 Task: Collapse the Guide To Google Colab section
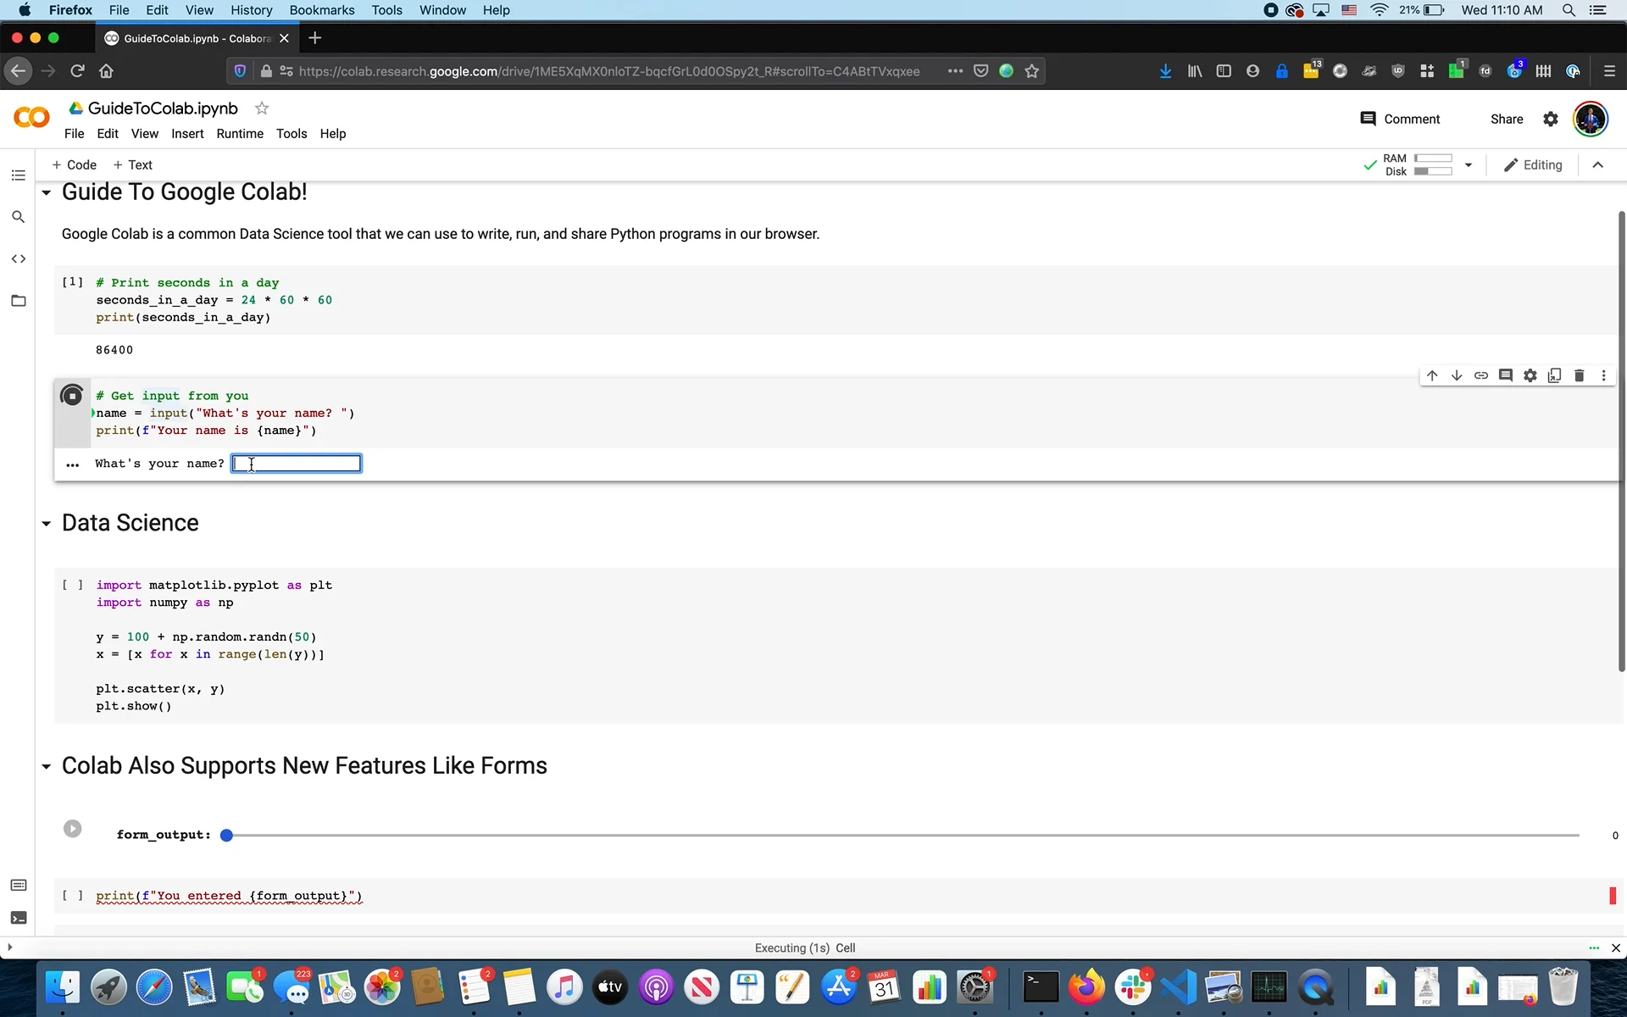(47, 193)
